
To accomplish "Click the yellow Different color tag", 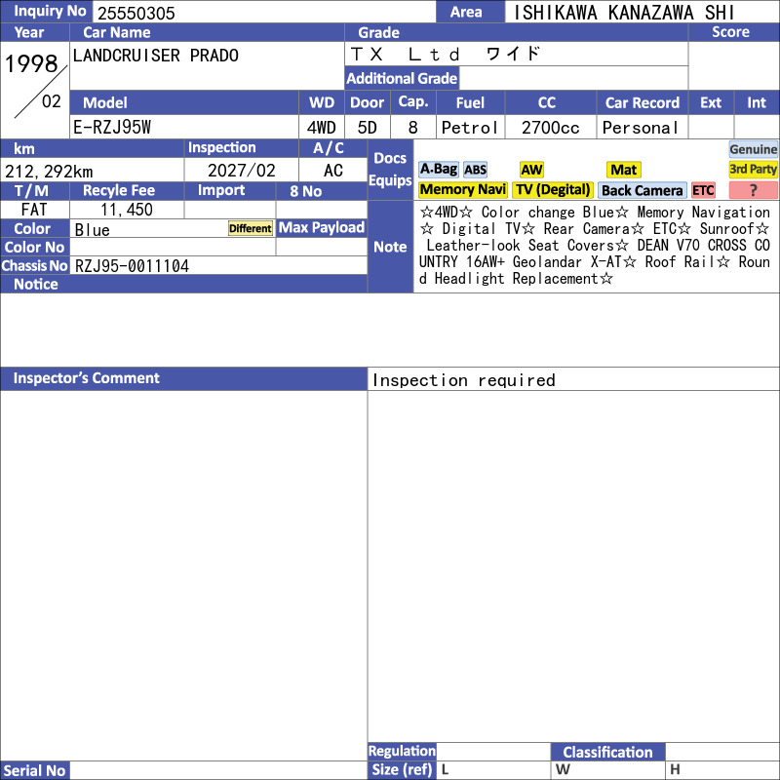I will pyautogui.click(x=251, y=228).
